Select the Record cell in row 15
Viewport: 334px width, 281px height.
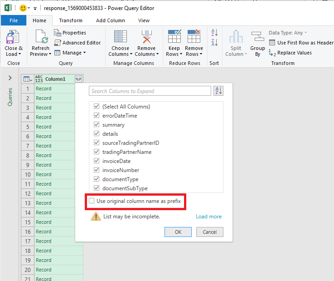(55, 222)
